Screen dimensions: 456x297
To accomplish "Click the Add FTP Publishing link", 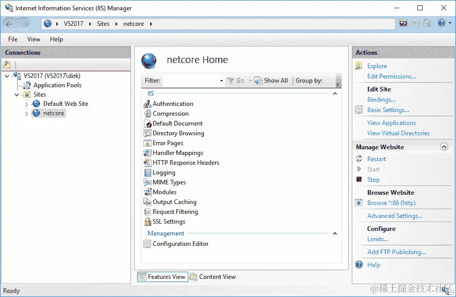I will click(x=396, y=252).
